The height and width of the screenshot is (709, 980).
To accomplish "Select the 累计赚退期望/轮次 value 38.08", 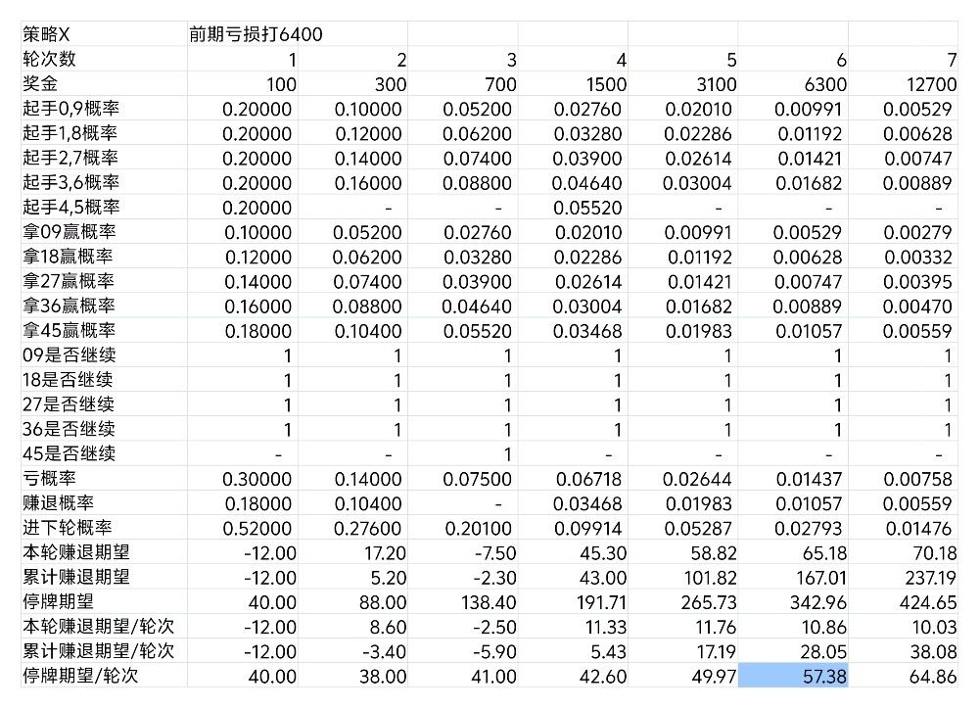I will pos(933,651).
